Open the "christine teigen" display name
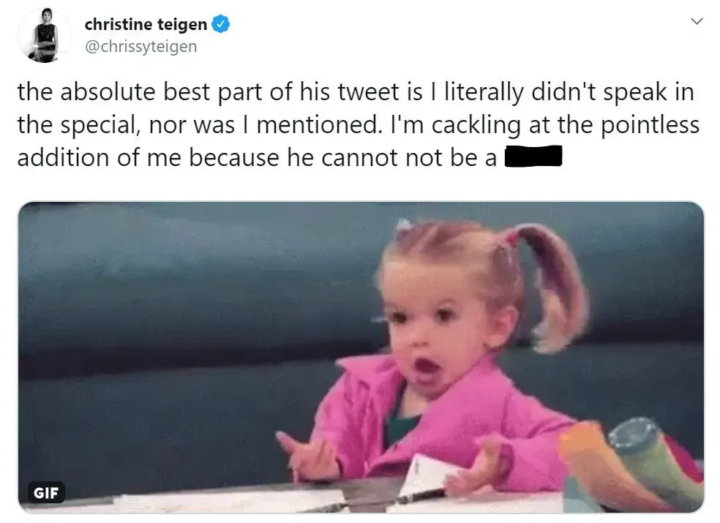The width and height of the screenshot is (720, 523). point(145,24)
